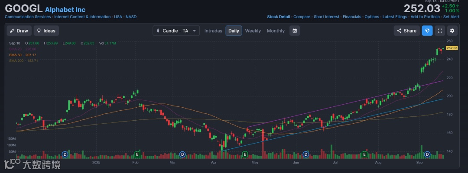Open Internet Content & Information industry link
Image resolution: width=468 pixels, height=173 pixels.
point(82,17)
